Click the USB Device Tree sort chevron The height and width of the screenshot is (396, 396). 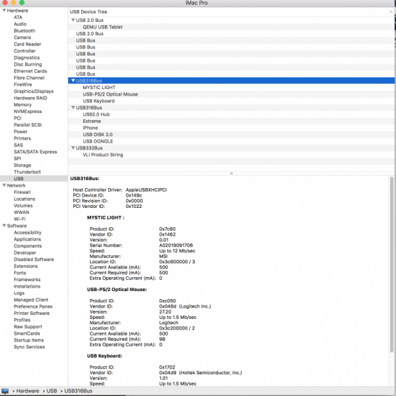(391, 12)
